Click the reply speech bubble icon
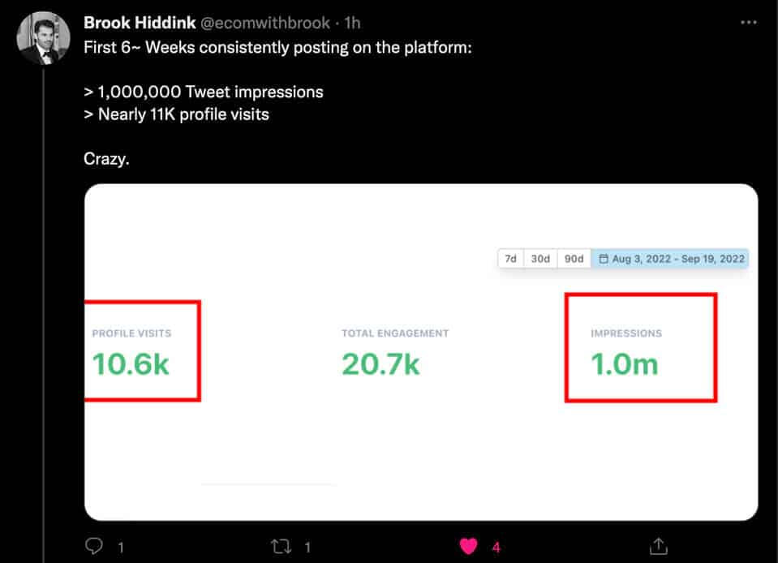 (x=95, y=546)
